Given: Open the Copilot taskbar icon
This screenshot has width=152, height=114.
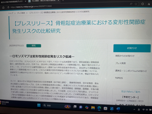Looking at the screenshot, I should [87, 107].
